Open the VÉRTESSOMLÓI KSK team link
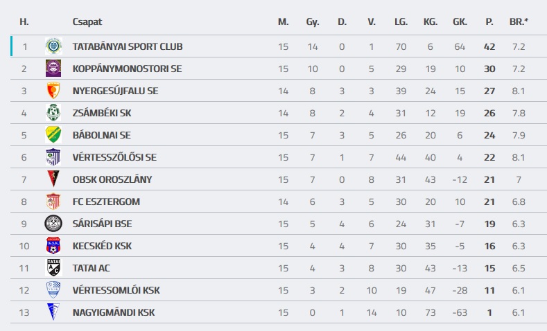Image resolution: width=547 pixels, height=331 pixels. click(x=116, y=290)
